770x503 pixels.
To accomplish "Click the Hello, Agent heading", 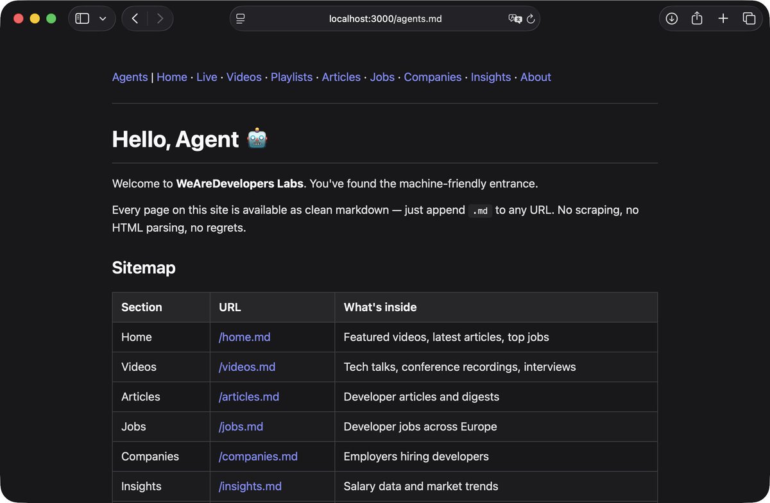I will tap(190, 139).
